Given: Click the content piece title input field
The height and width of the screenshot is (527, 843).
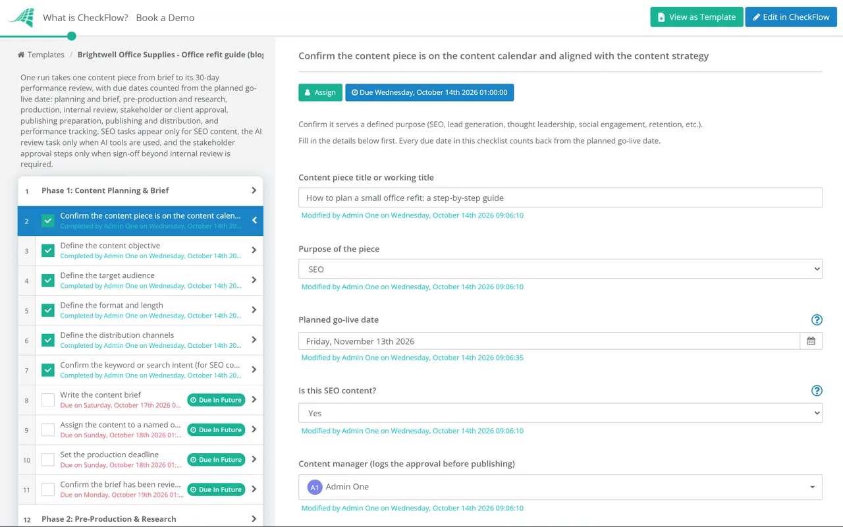Looking at the screenshot, I should (560, 198).
